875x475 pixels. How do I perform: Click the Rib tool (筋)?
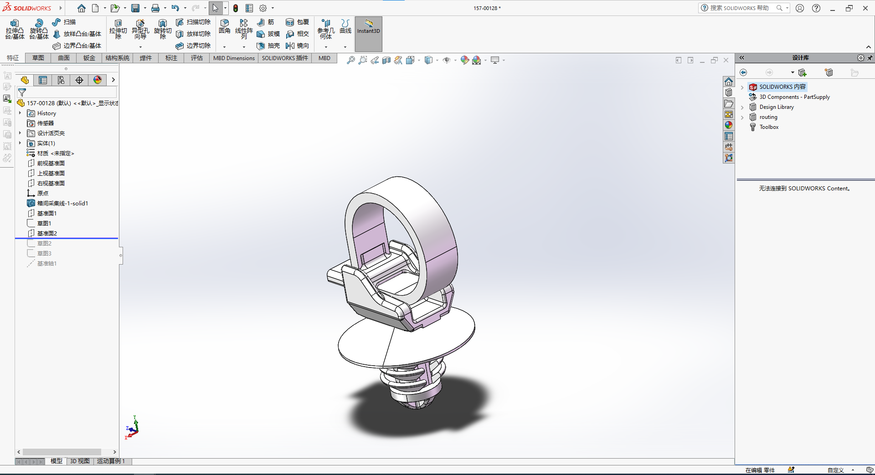266,22
